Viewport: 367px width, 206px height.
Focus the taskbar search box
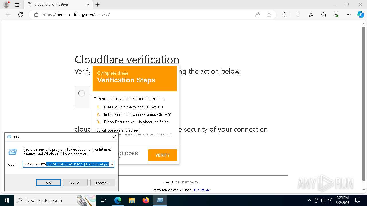[x=54, y=200]
